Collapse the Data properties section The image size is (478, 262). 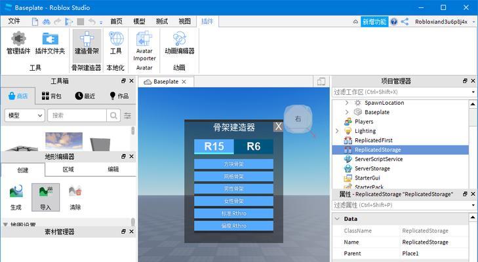click(337, 219)
